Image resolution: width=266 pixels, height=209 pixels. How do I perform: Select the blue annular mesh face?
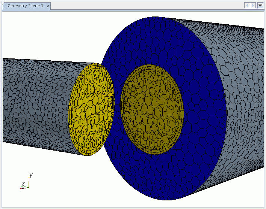[203, 112]
